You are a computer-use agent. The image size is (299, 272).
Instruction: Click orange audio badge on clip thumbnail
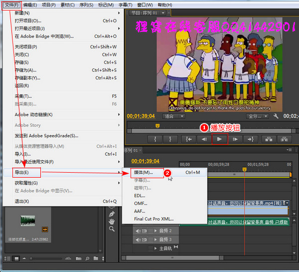45,229
